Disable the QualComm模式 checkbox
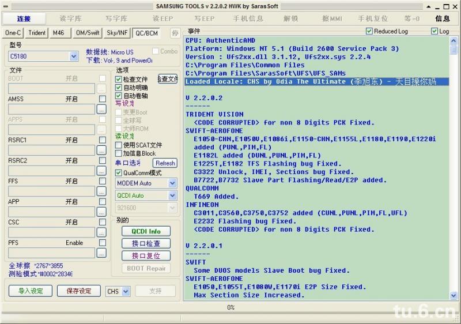The width and height of the screenshot is (461, 324). (x=119, y=173)
